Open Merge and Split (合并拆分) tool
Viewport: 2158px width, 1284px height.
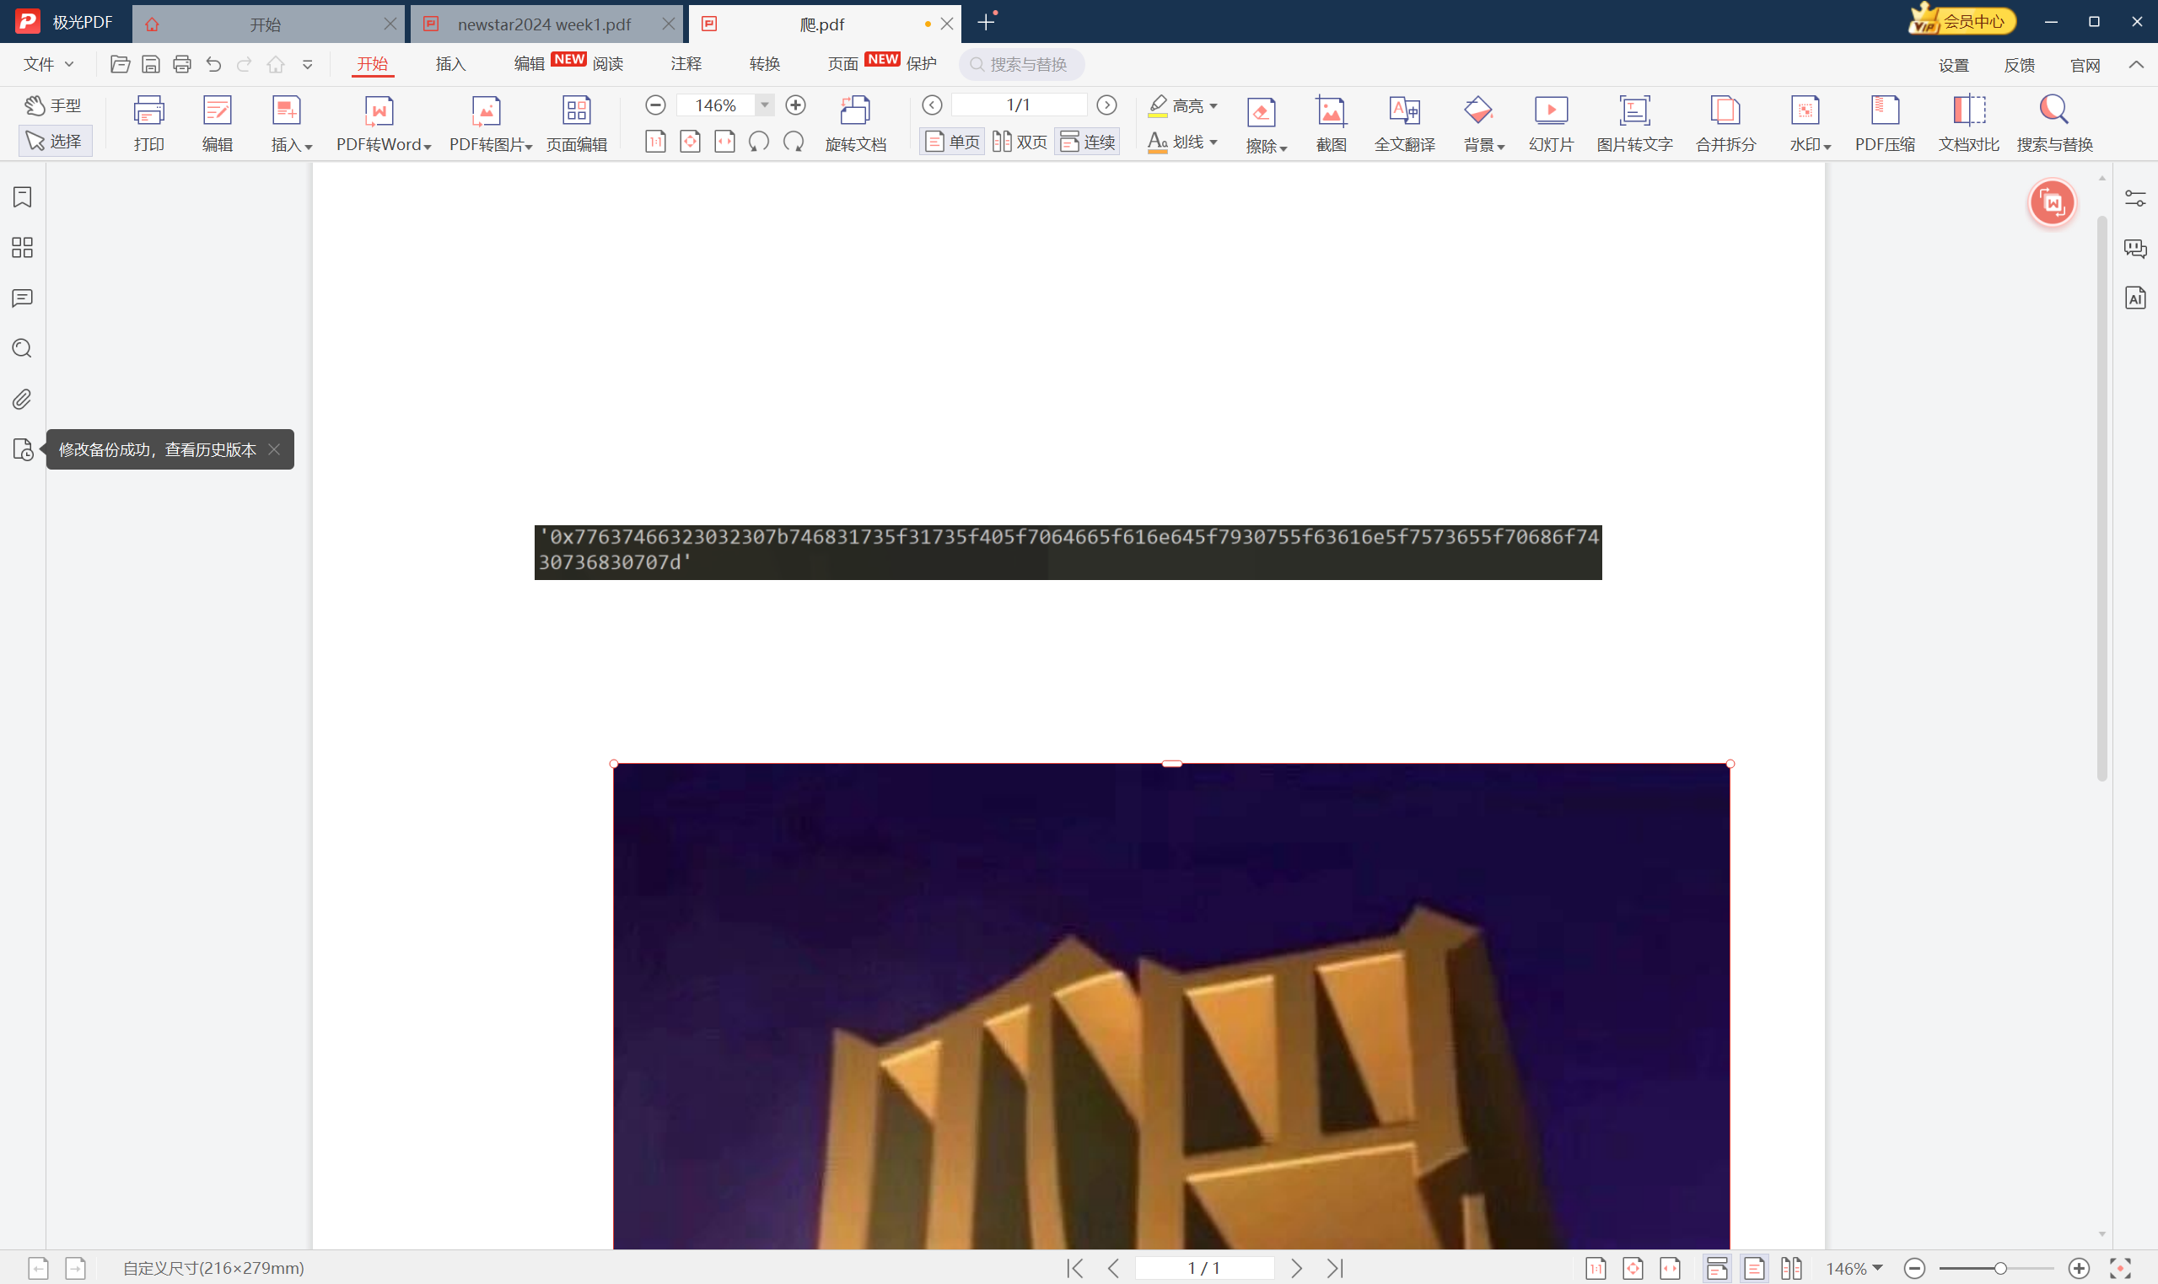click(x=1725, y=124)
